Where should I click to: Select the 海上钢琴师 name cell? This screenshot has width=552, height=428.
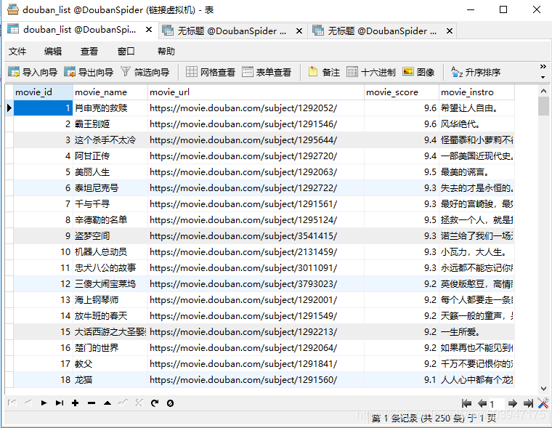[x=110, y=300]
